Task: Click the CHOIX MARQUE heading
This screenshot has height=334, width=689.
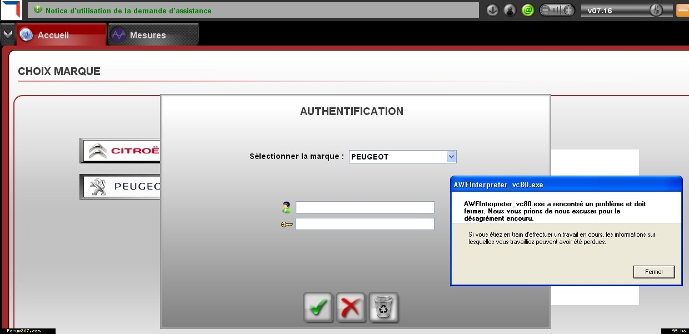Action: (59, 71)
